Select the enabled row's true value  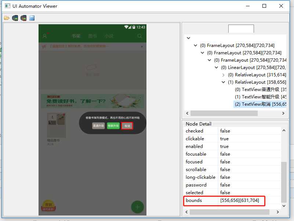224,146
